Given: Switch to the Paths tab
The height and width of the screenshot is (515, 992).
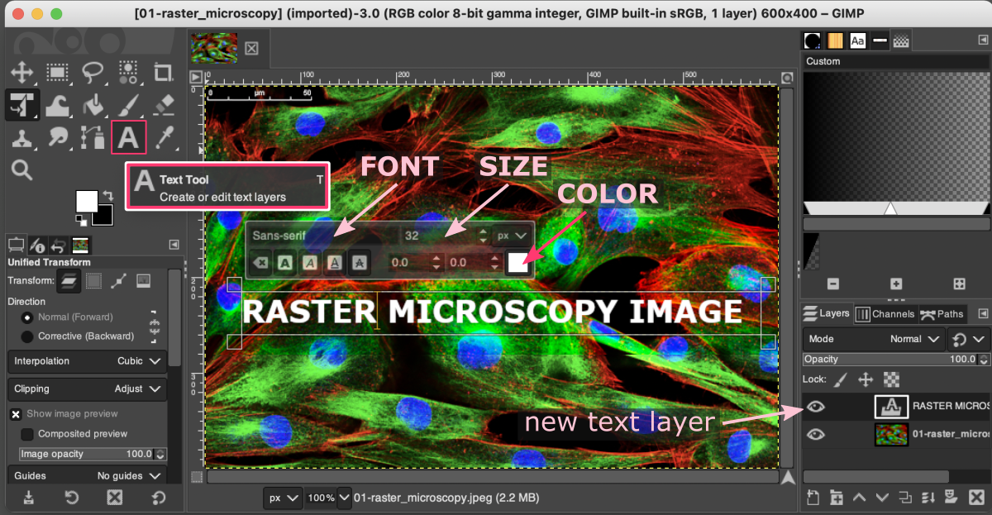Looking at the screenshot, I should click(942, 313).
